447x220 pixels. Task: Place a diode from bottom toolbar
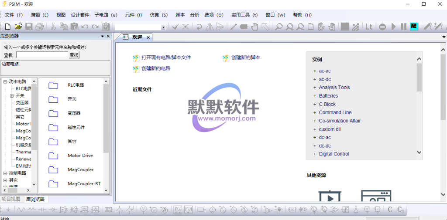click(x=52, y=210)
